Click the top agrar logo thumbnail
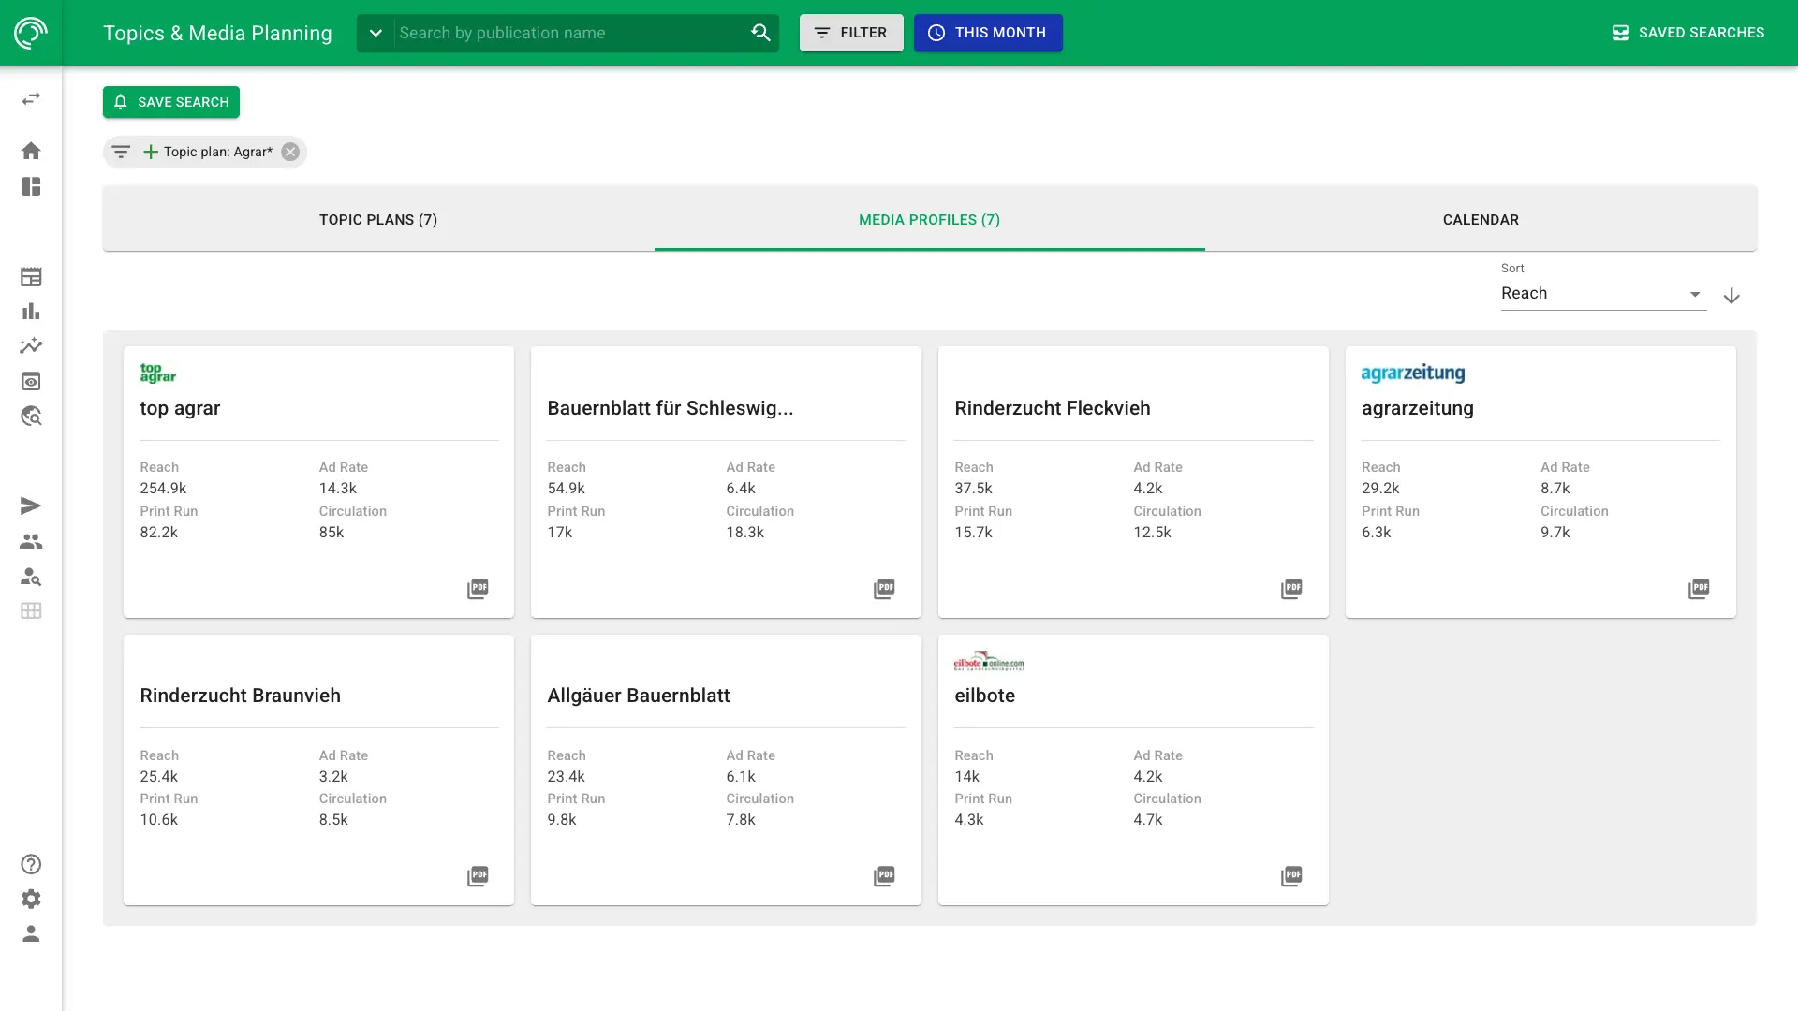 (x=158, y=373)
